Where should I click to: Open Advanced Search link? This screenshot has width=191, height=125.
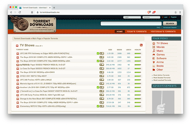pos(170,27)
